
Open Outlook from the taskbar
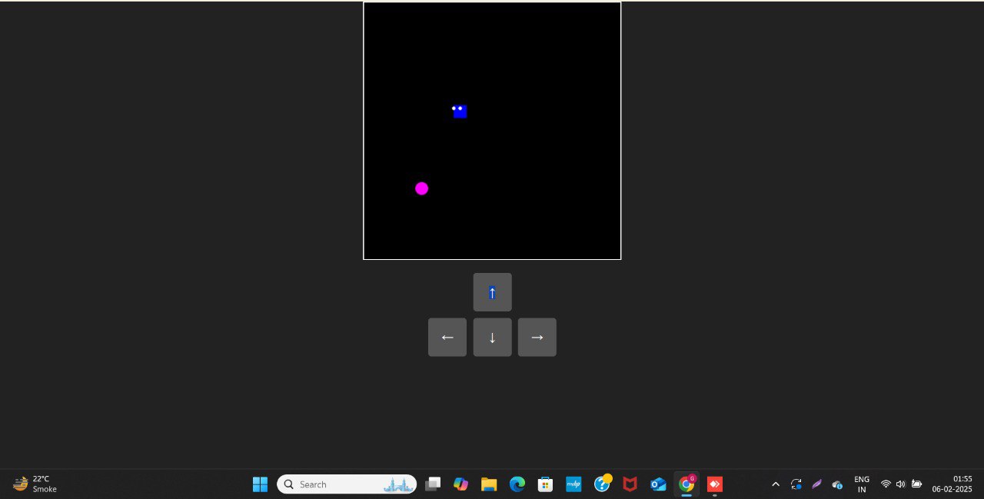pos(658,484)
